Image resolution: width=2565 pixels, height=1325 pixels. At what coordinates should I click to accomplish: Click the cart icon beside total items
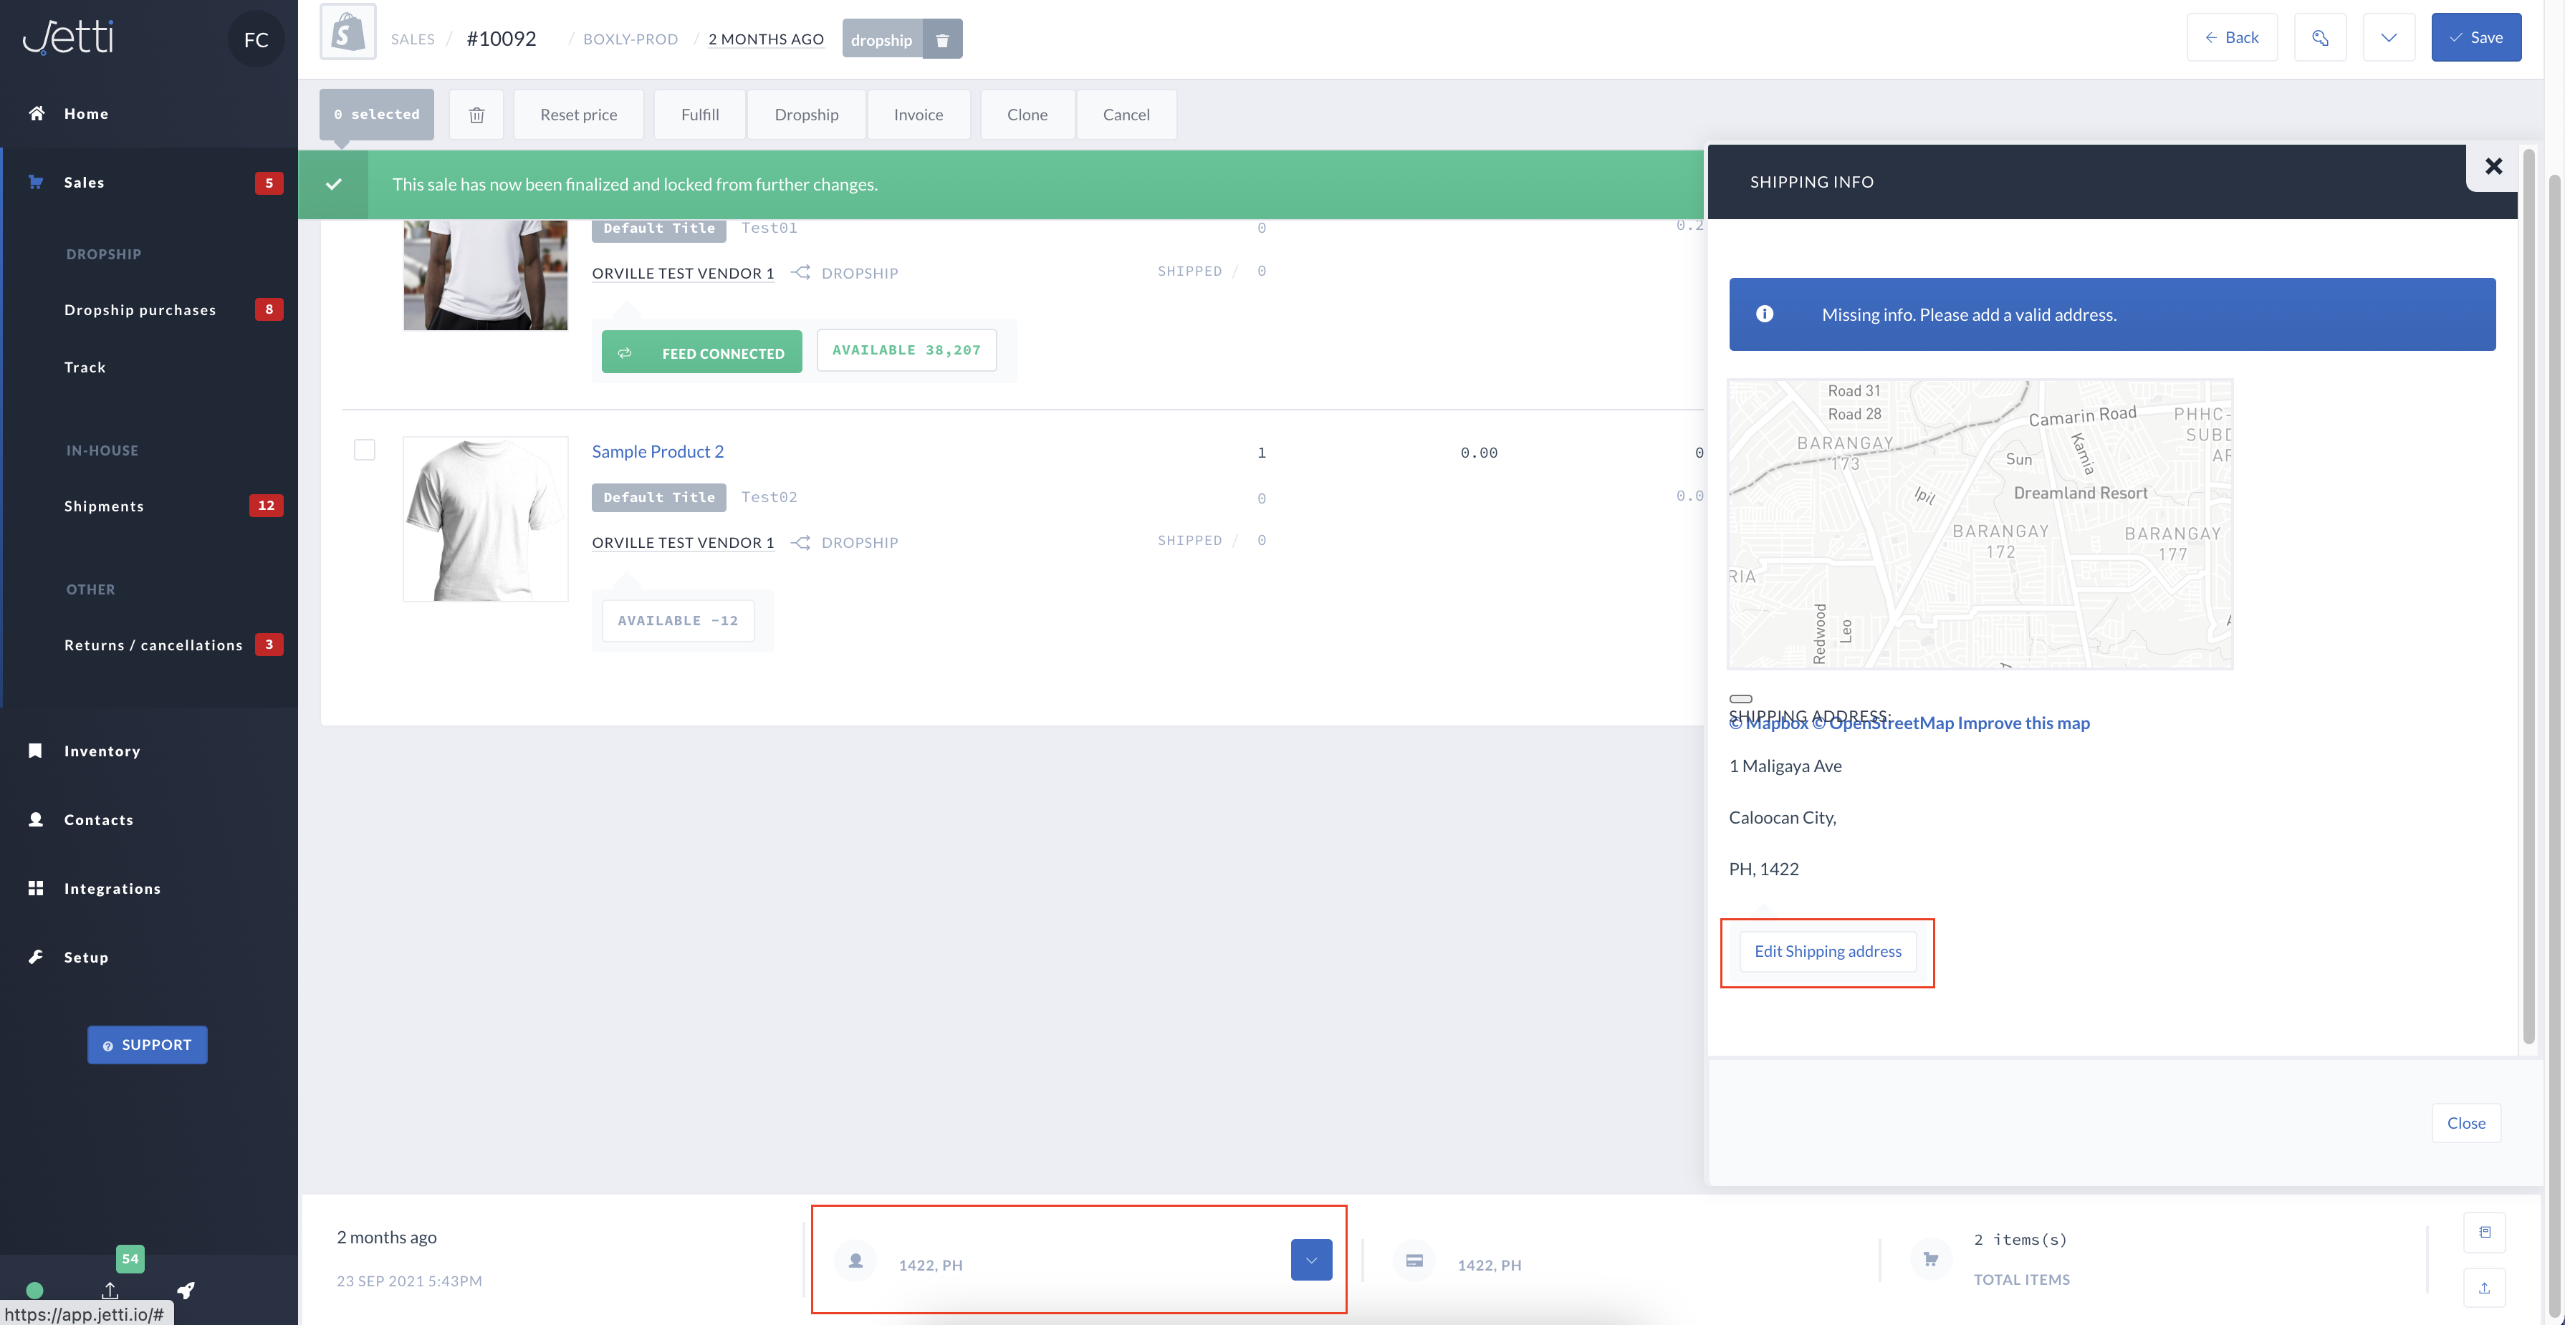[x=1931, y=1259]
